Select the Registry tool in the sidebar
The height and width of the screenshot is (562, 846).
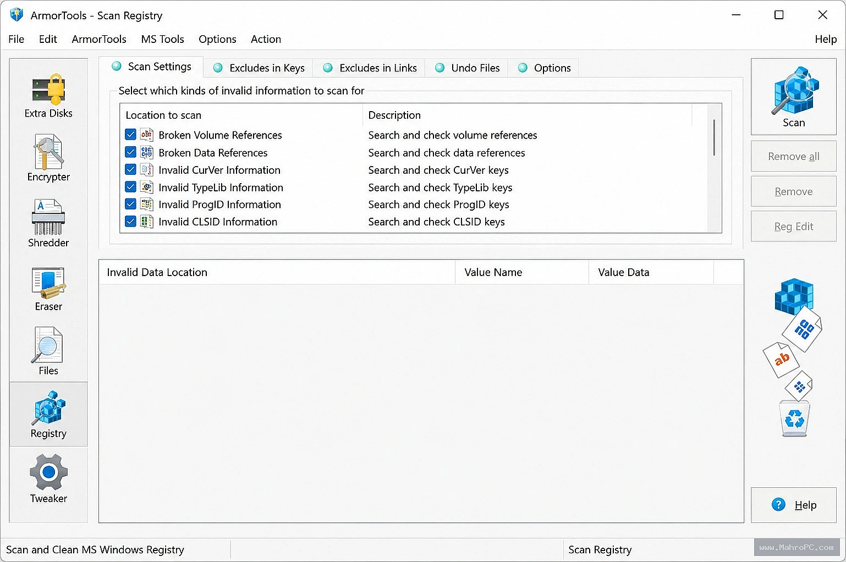click(48, 414)
